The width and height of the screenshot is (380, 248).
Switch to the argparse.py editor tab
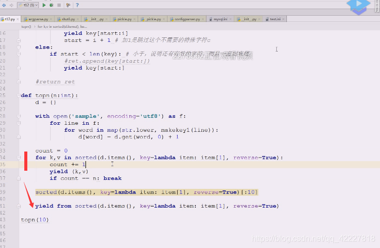[38, 19]
